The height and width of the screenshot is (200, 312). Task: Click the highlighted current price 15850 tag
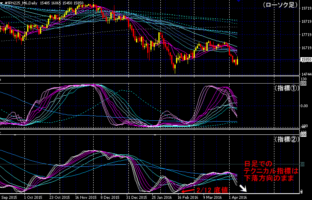pos(306,59)
